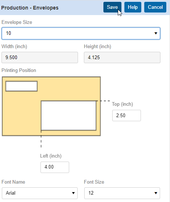Edit the Left (inch) value field
This screenshot has width=170, height=202.
click(55, 167)
